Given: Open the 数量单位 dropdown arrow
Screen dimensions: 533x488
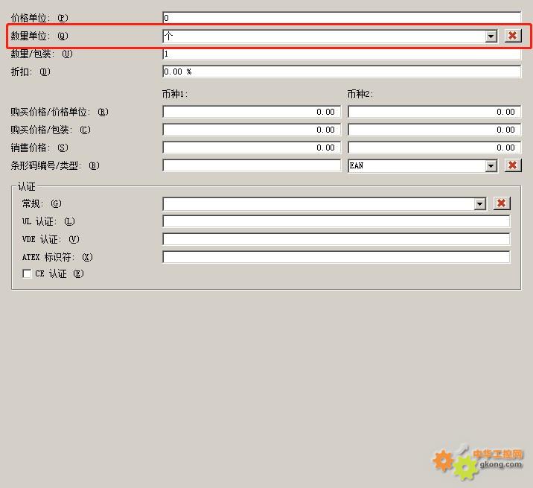Looking at the screenshot, I should 491,36.
